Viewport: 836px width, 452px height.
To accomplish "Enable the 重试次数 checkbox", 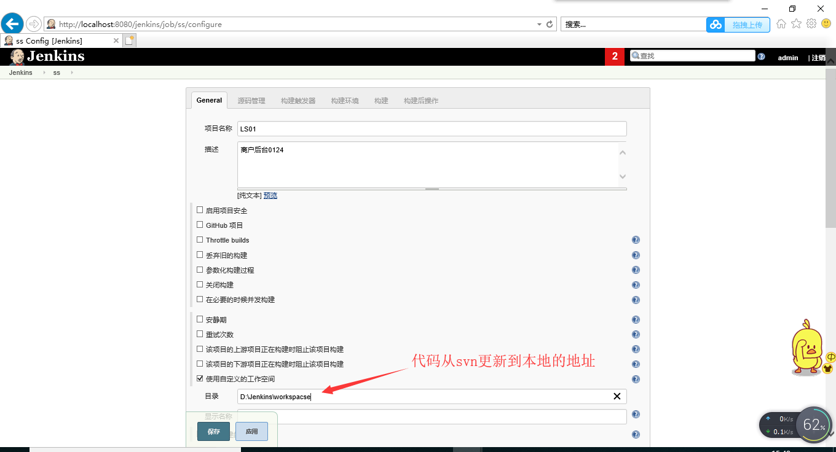I will tap(200, 334).
